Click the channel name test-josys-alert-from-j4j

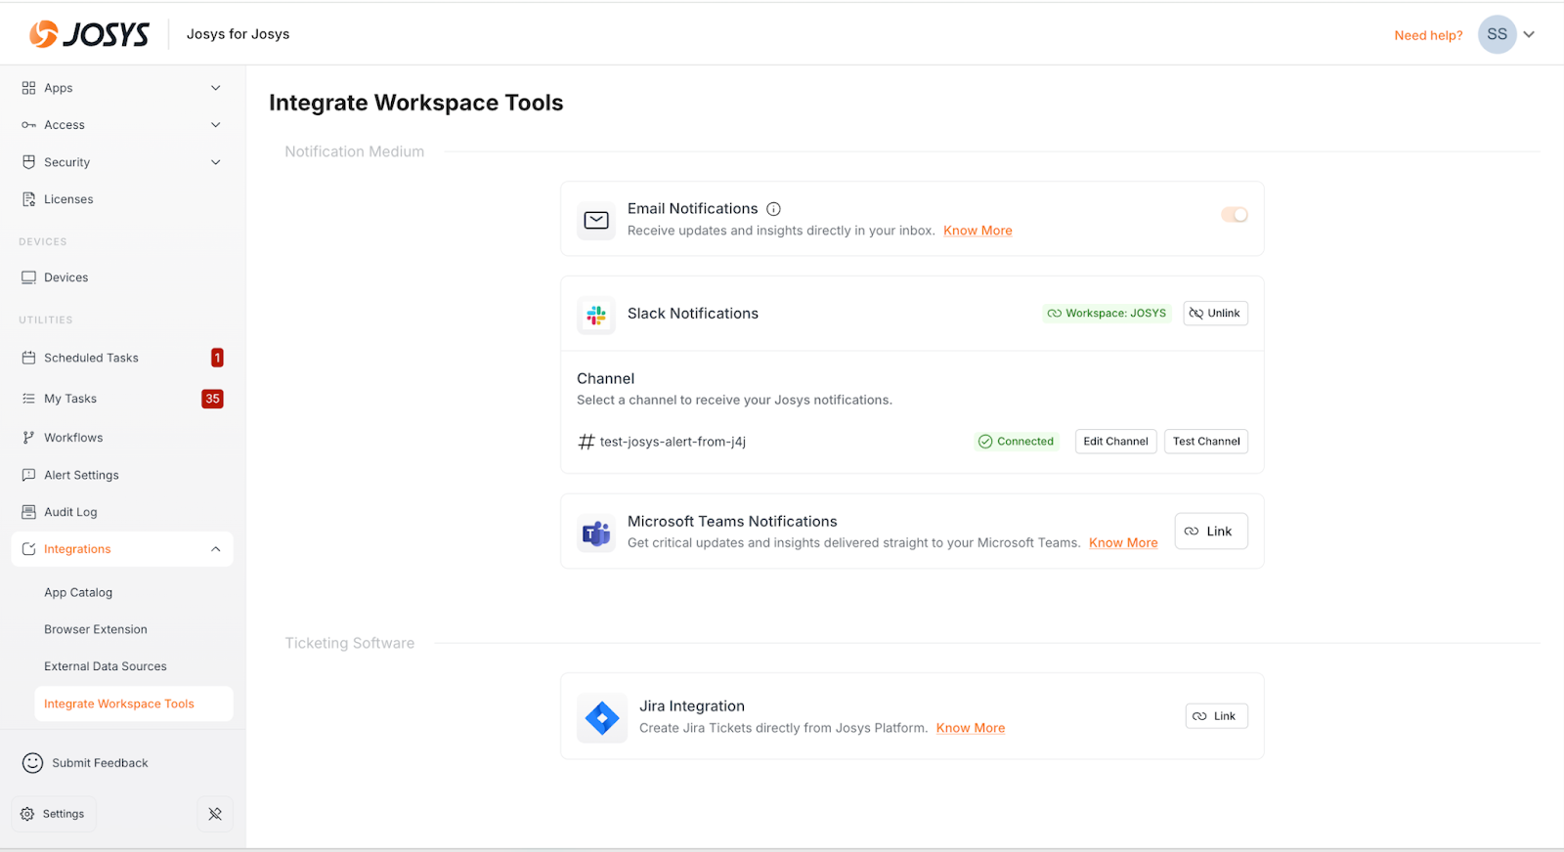coord(673,442)
